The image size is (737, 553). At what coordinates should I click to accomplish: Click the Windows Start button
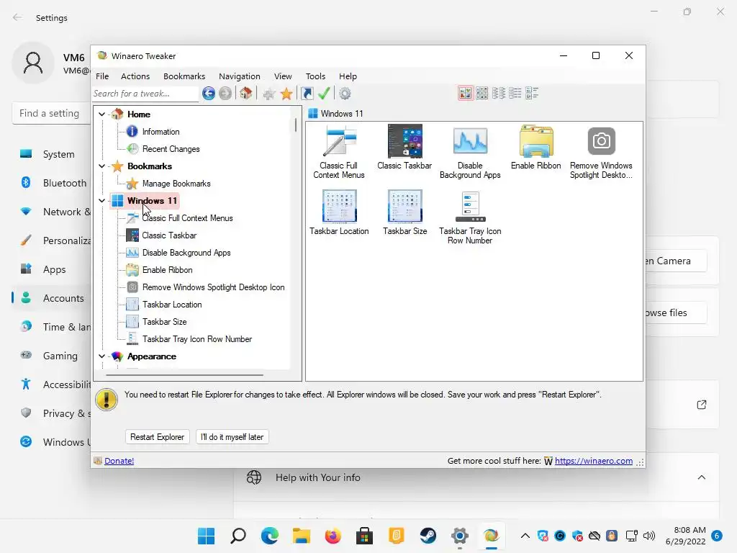pyautogui.click(x=207, y=536)
